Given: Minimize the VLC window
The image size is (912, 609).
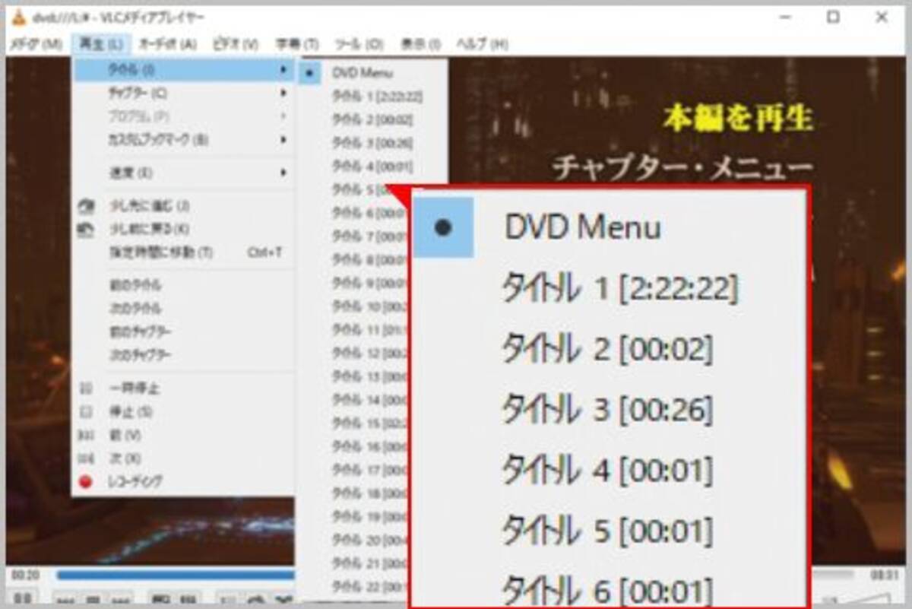Looking at the screenshot, I should [x=785, y=17].
